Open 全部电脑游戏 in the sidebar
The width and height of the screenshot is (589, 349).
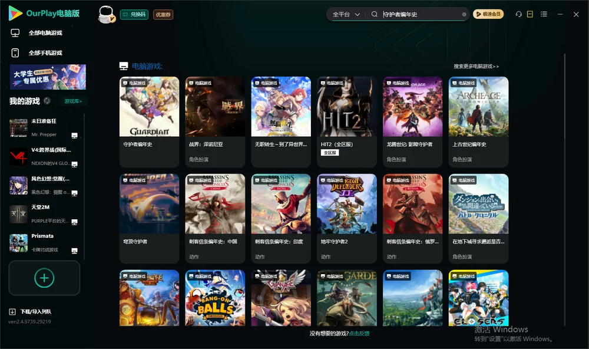(x=37, y=33)
